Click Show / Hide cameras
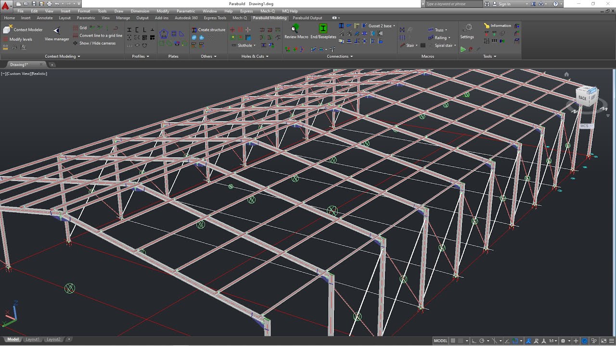This screenshot has width=616, height=346. click(x=94, y=43)
